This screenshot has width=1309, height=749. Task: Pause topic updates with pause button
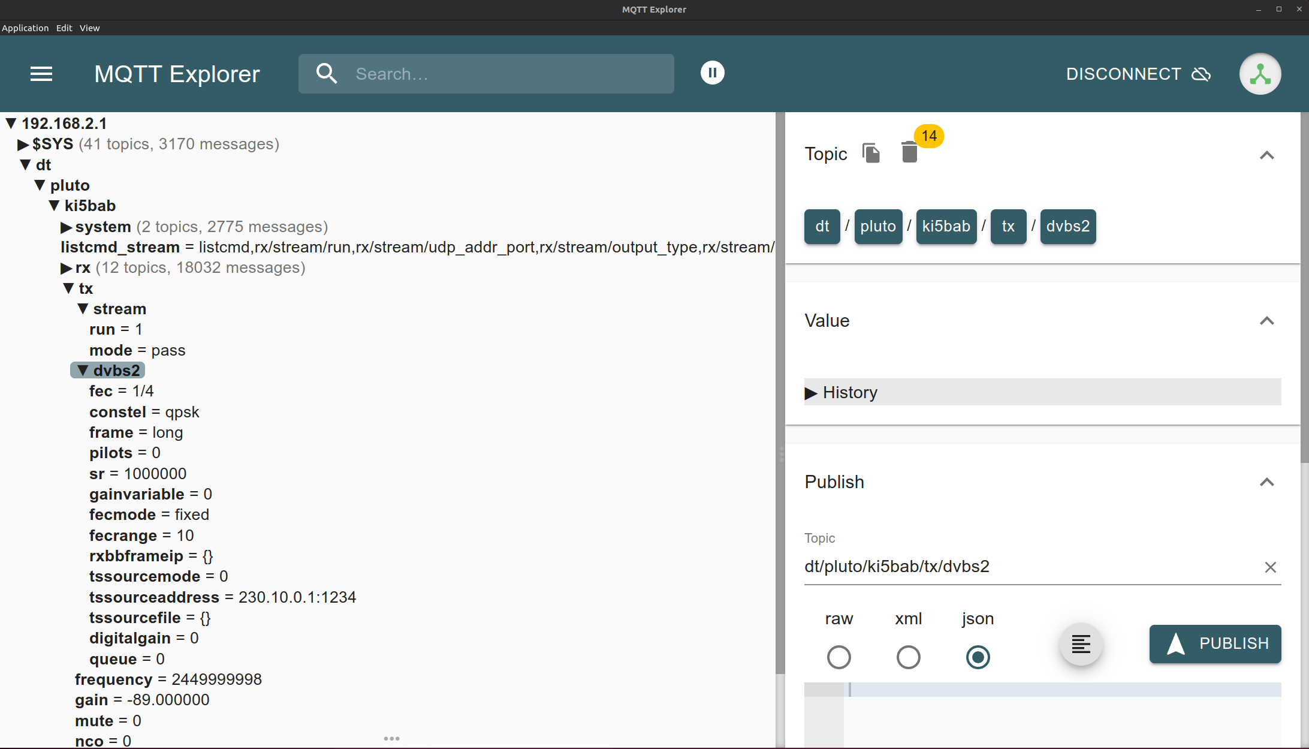point(712,73)
